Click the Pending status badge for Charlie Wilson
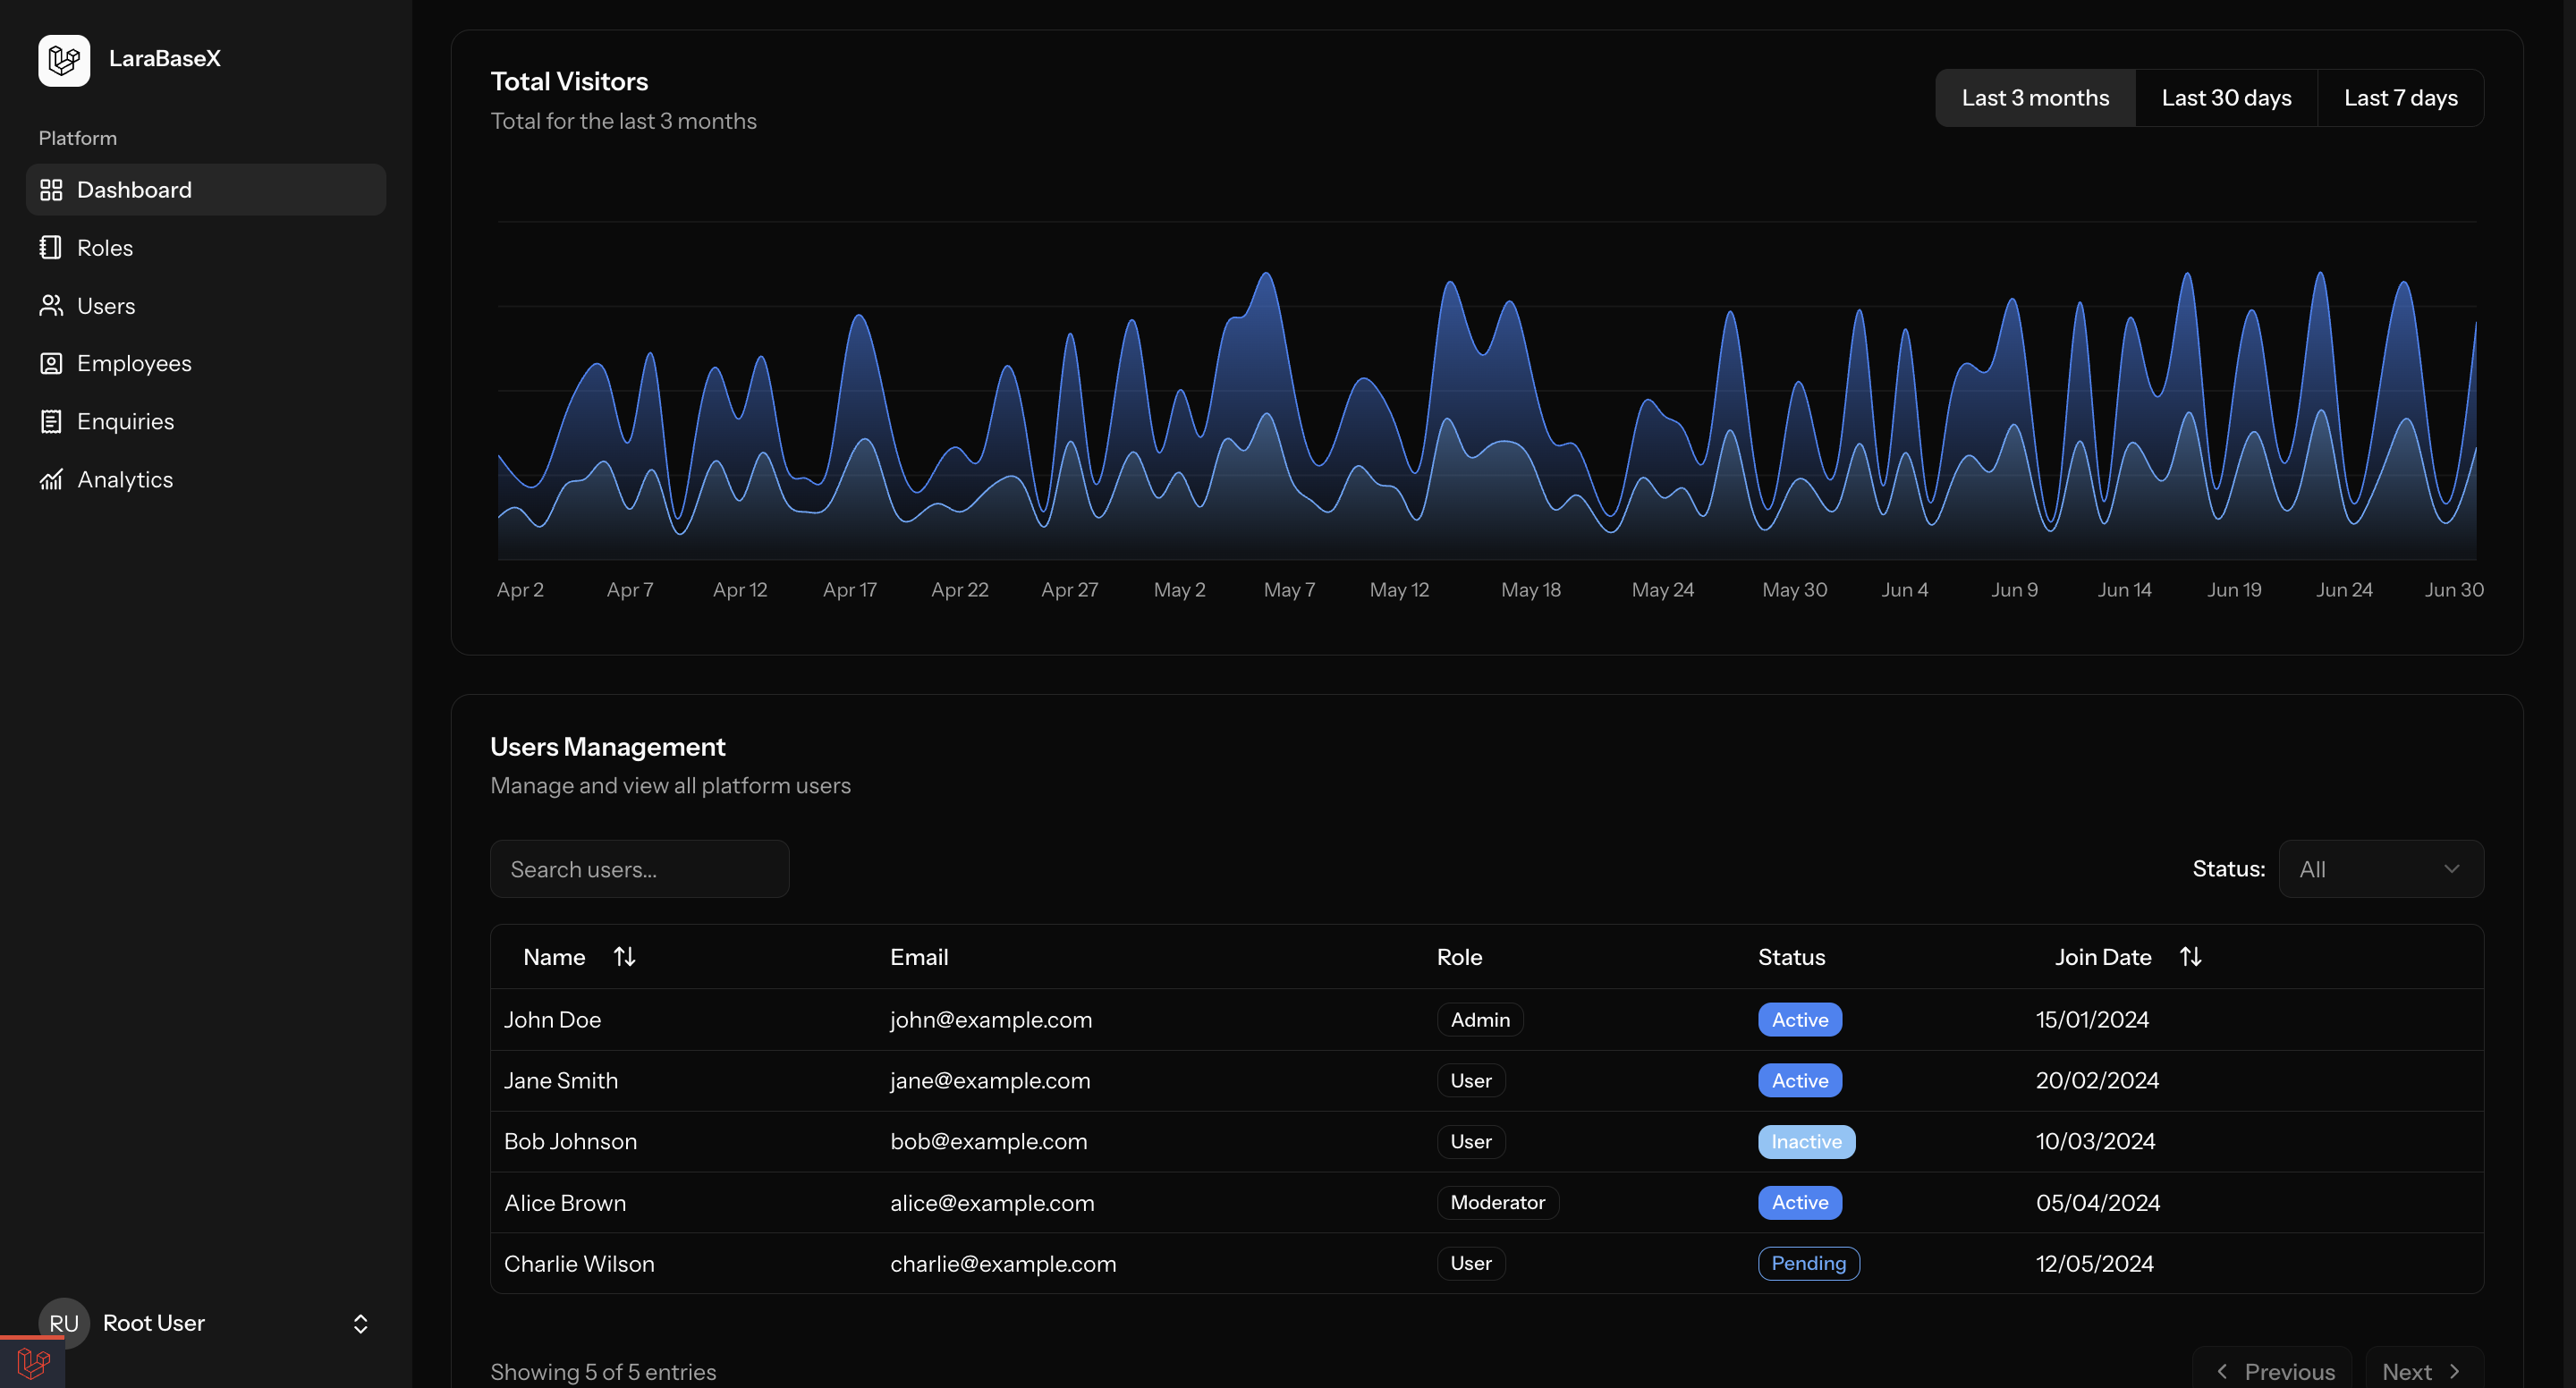 coord(1809,1264)
